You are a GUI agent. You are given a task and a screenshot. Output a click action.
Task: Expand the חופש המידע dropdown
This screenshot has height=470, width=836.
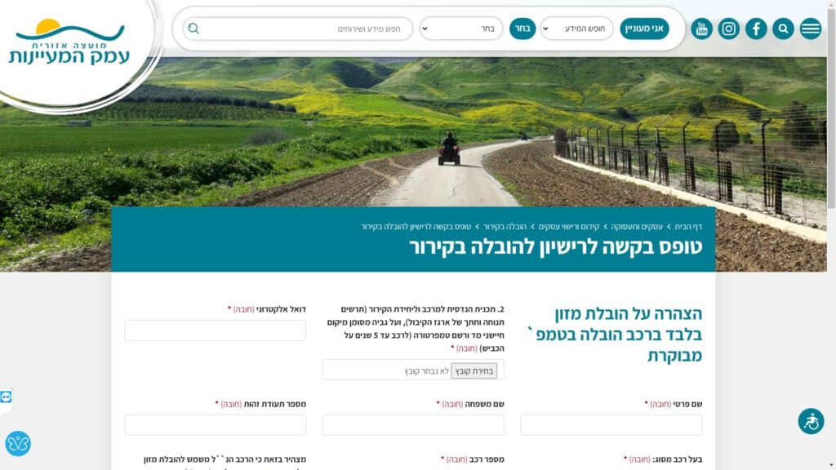click(577, 29)
